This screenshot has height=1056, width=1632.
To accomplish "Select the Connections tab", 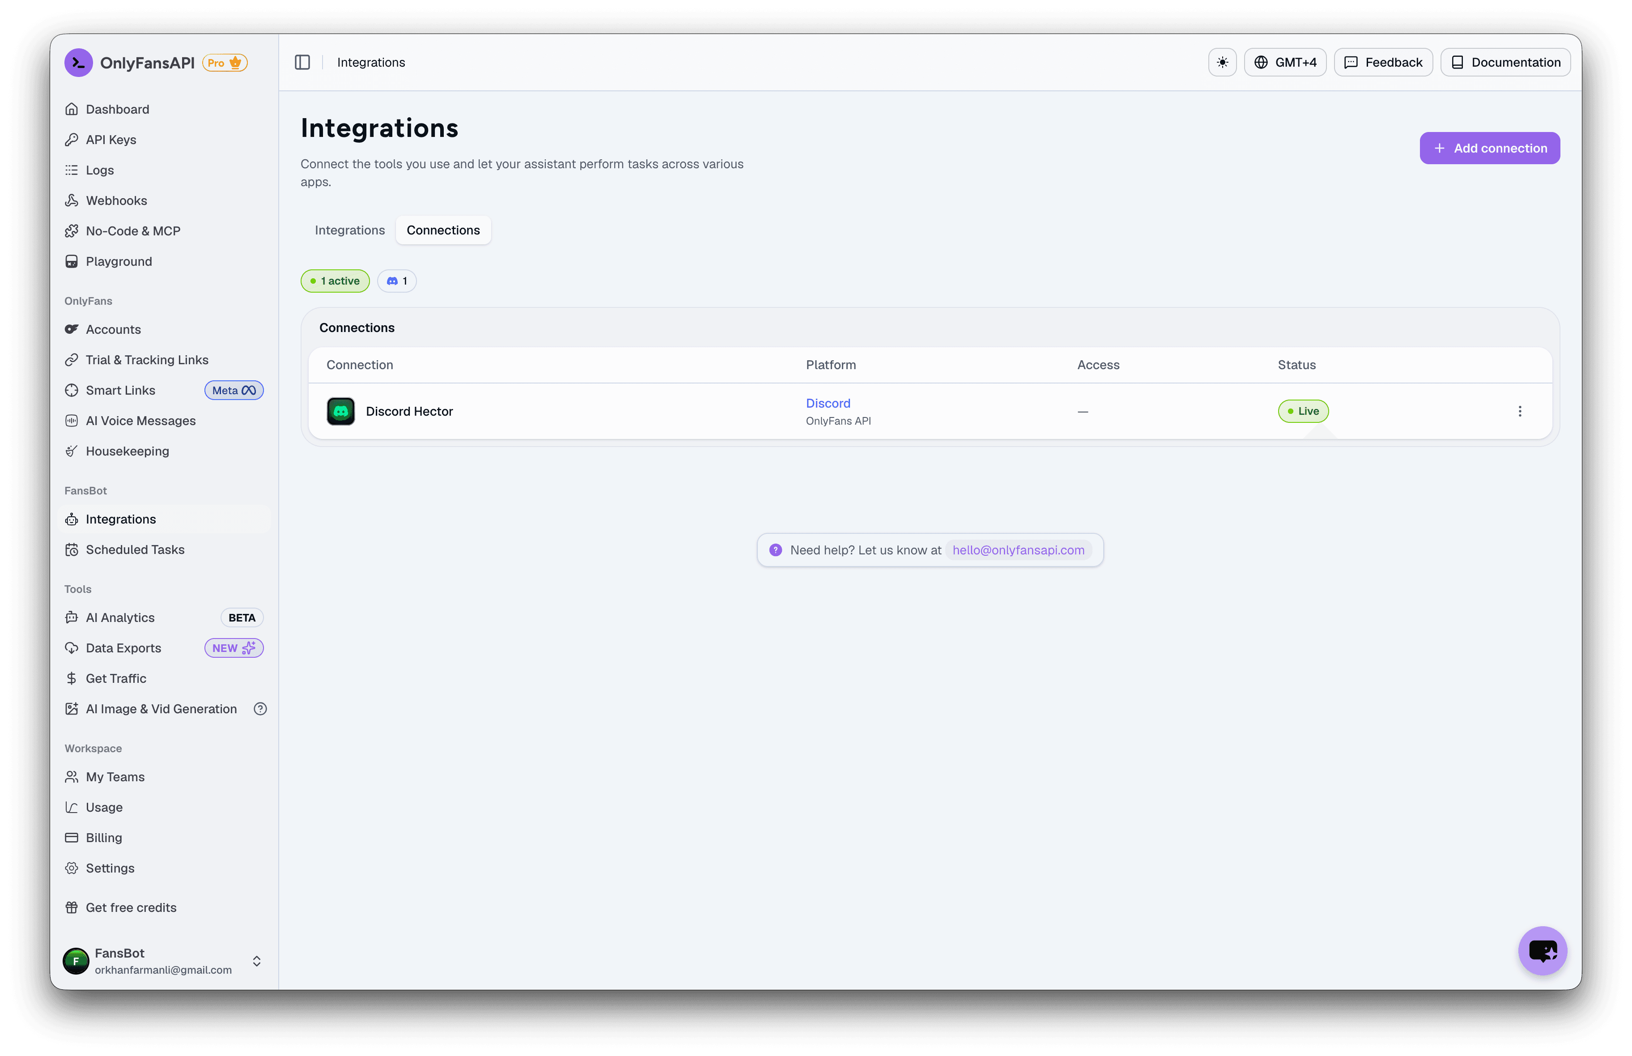I will click(443, 230).
